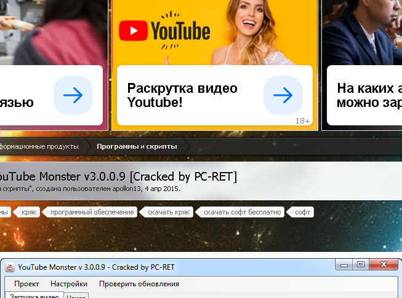Viewport: 402px width, 298px height.
Task: Select the программный обеспечение tag
Action: click(92, 212)
